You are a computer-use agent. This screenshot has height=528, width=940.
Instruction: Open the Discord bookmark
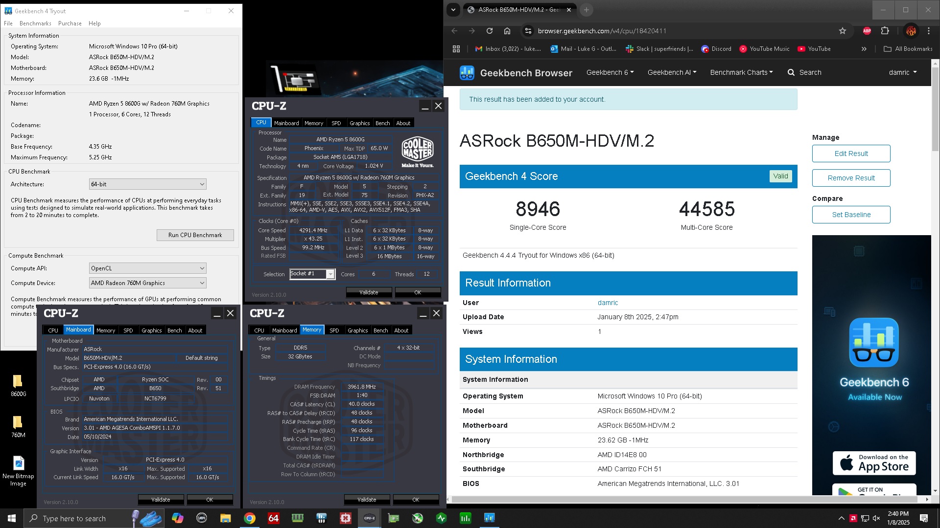pyautogui.click(x=716, y=49)
